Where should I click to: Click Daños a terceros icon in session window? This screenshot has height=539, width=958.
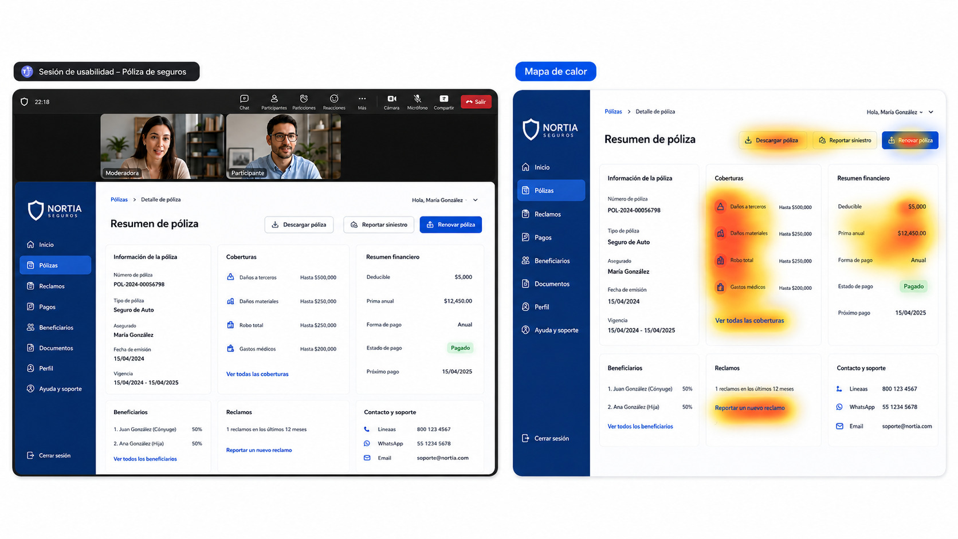[x=230, y=277]
